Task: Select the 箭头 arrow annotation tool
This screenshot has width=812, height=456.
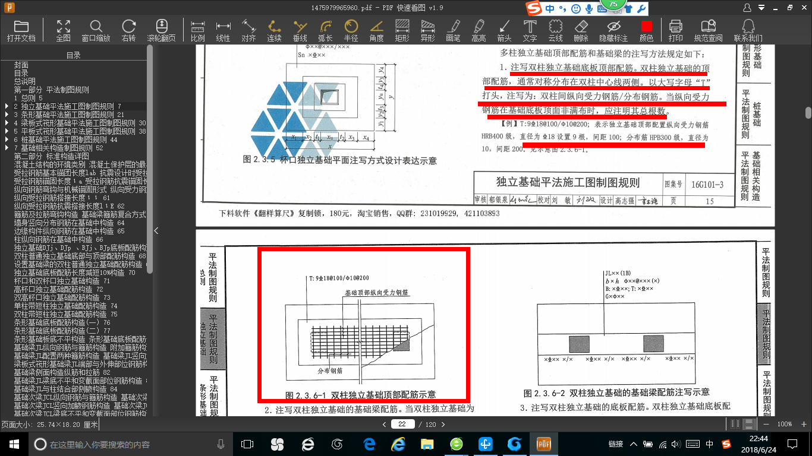Action: pyautogui.click(x=504, y=30)
